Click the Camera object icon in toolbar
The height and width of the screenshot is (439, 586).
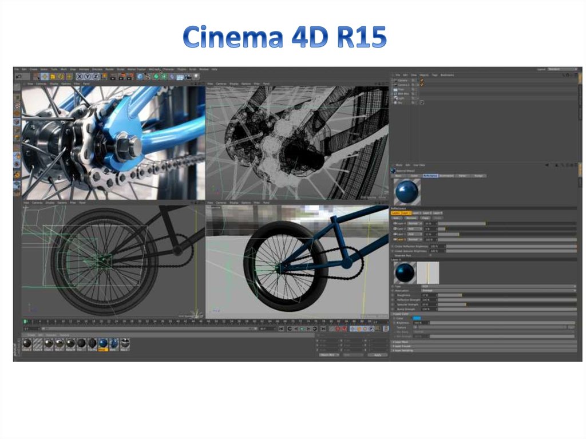tap(188, 77)
